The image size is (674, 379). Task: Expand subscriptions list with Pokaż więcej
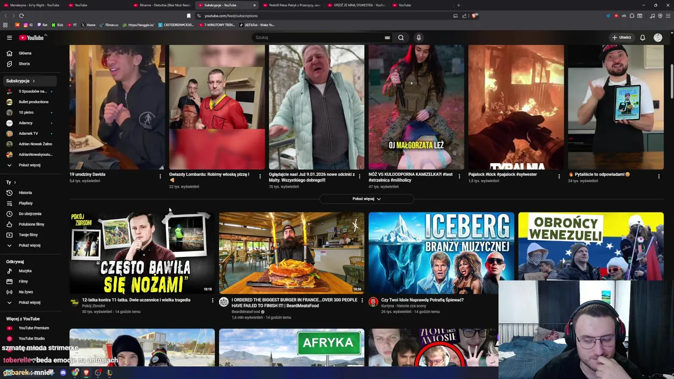(29, 165)
